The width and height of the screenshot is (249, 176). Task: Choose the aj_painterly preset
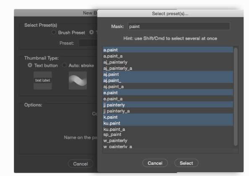[168, 62]
